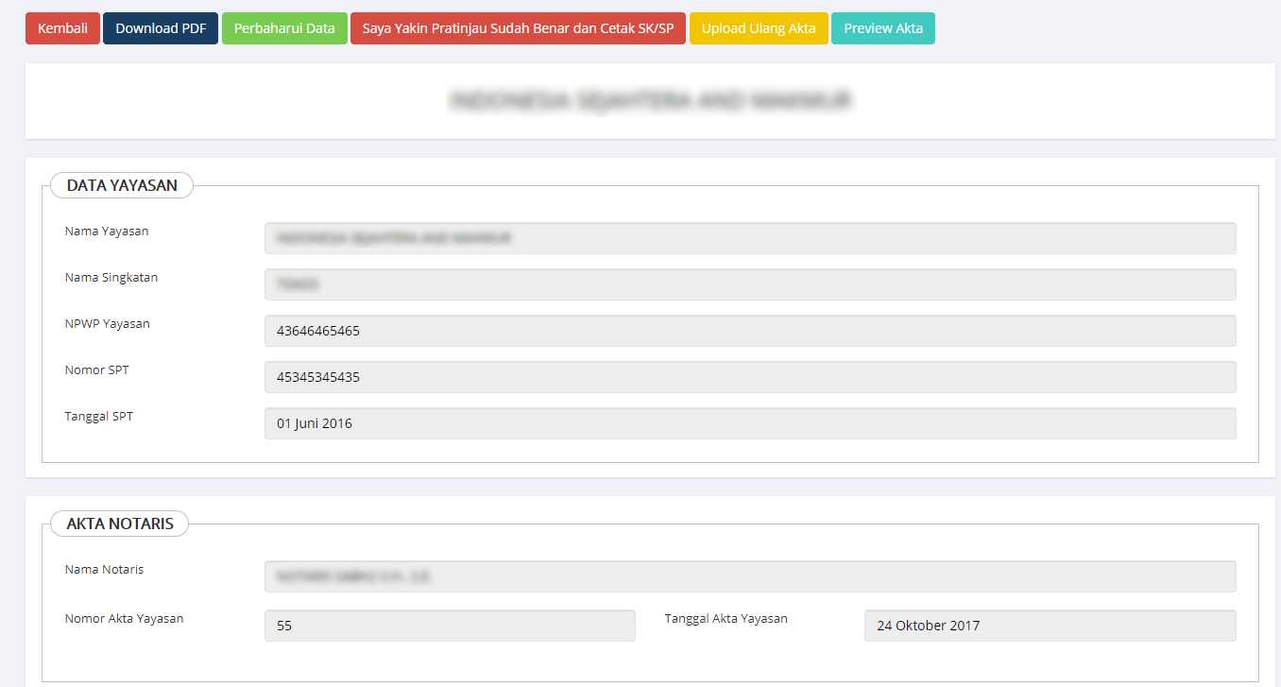This screenshot has width=1281, height=687.
Task: Focus the NPWP Yayasan field showing 43646465465
Action: pyautogui.click(x=750, y=331)
